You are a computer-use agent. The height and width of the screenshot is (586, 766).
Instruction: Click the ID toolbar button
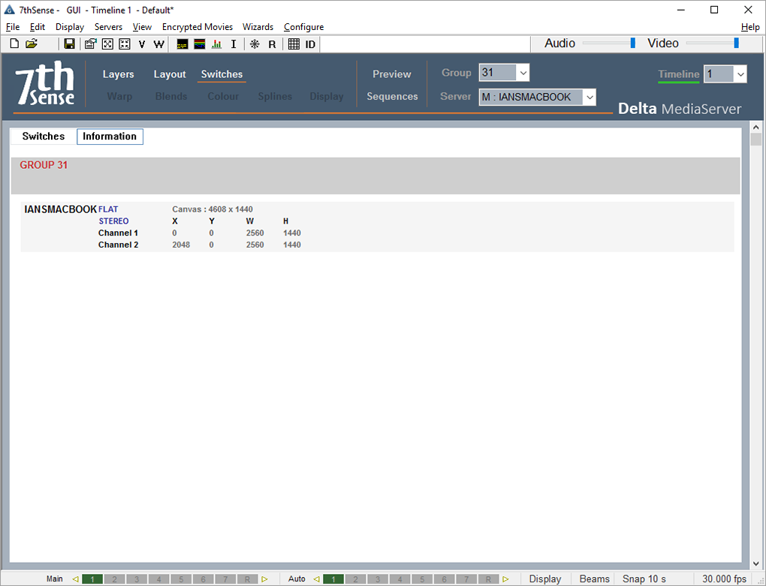[310, 44]
